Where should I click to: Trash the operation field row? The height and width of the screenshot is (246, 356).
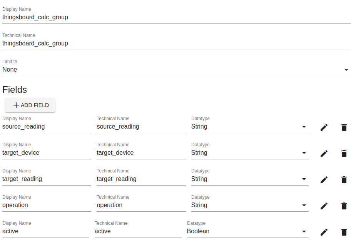[x=344, y=206]
